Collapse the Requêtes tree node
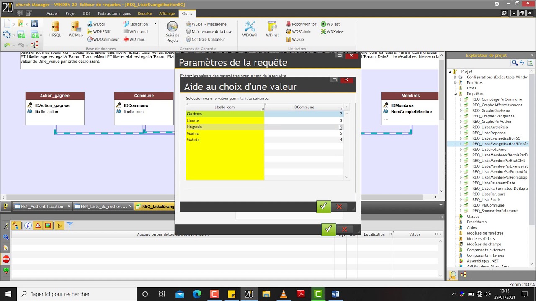Screen dimensions: 536x301 (456, 94)
